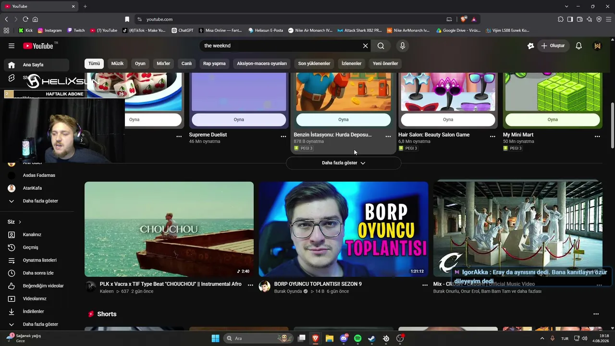Select the Tümü filter chip
615x346 pixels.
click(x=94, y=63)
